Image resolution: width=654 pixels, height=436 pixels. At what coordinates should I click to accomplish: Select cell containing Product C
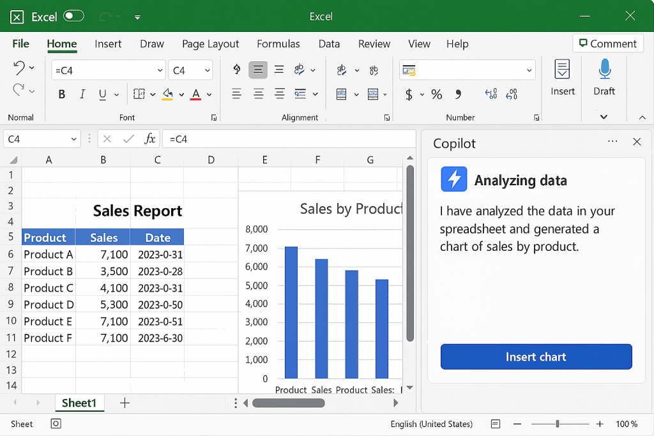(x=49, y=288)
